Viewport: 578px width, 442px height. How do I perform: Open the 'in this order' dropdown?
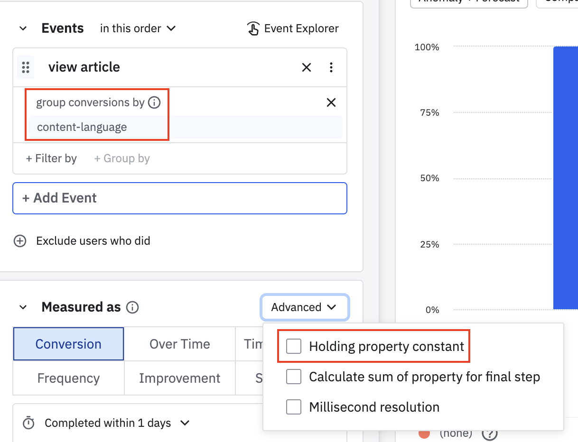coord(138,28)
